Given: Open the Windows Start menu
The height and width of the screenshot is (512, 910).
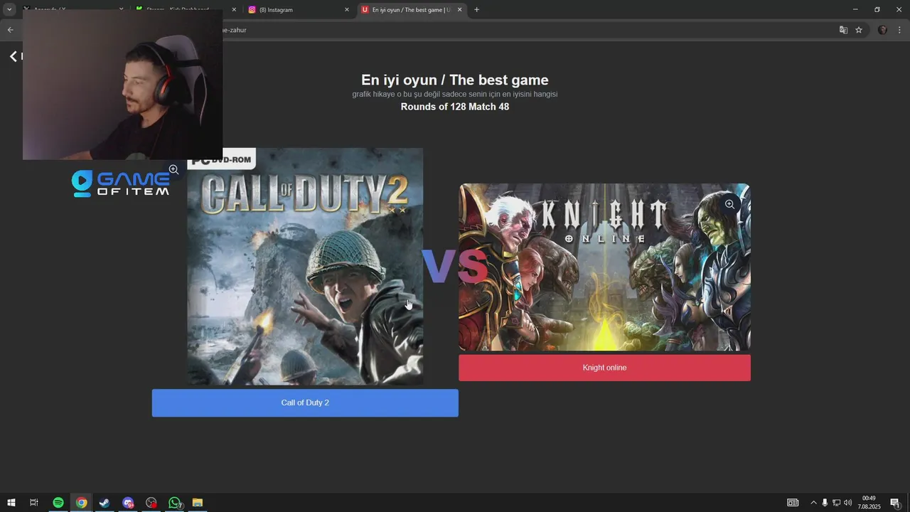Looking at the screenshot, I should (11, 503).
